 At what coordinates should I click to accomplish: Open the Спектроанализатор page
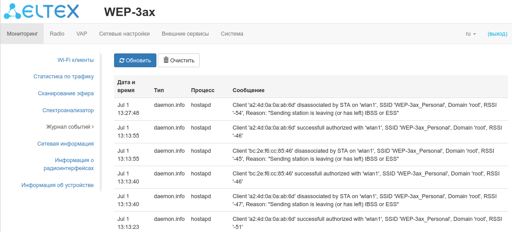coord(68,110)
